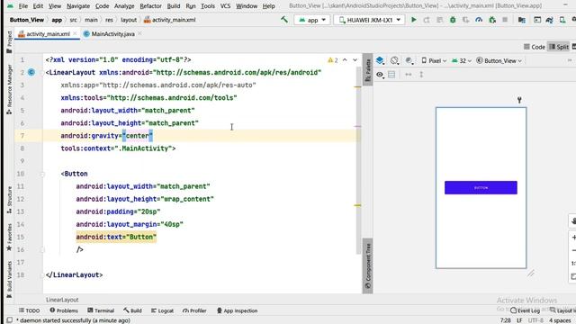Click the Button_View breadcrumb in navigation bar
Image resolution: width=576 pixels, height=324 pixels.
point(27,20)
